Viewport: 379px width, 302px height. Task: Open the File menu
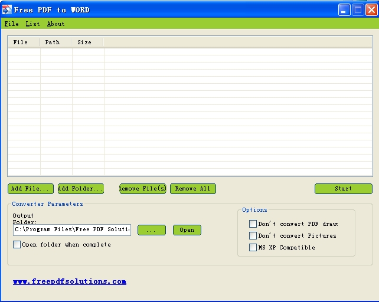(11, 24)
